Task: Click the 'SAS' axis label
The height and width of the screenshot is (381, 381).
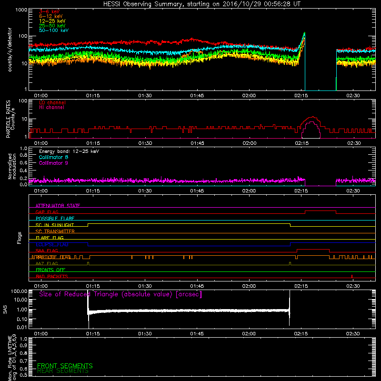Action: pyautogui.click(x=5, y=310)
